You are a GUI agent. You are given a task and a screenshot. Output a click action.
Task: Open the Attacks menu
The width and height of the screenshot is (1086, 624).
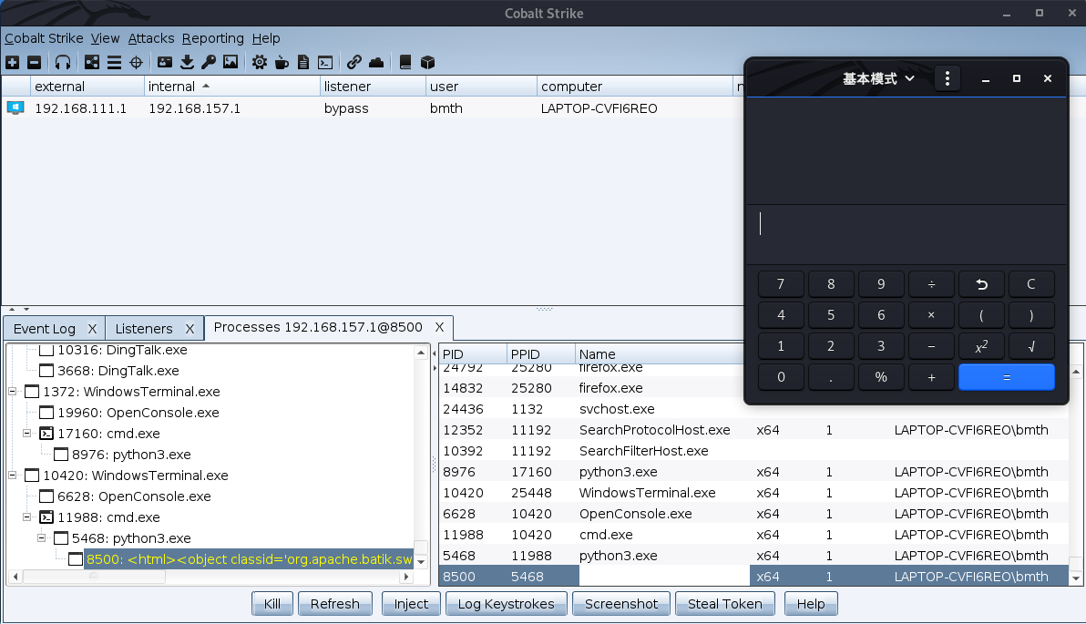coord(151,38)
